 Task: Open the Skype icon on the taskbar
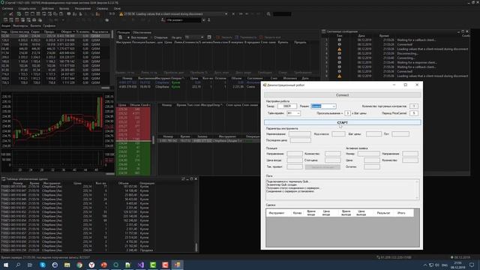(x=43, y=265)
